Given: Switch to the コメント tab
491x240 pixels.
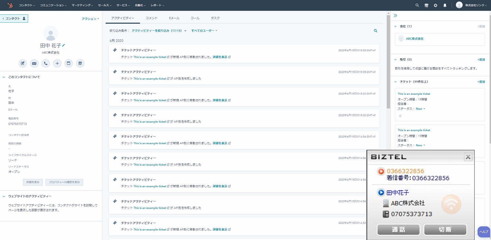Looking at the screenshot, I should 151,18.
